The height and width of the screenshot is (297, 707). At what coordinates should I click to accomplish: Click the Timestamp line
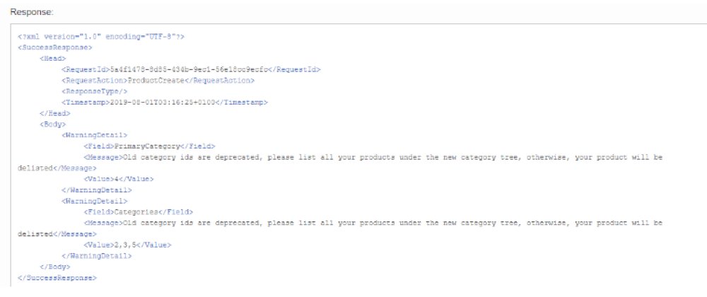tap(165, 103)
